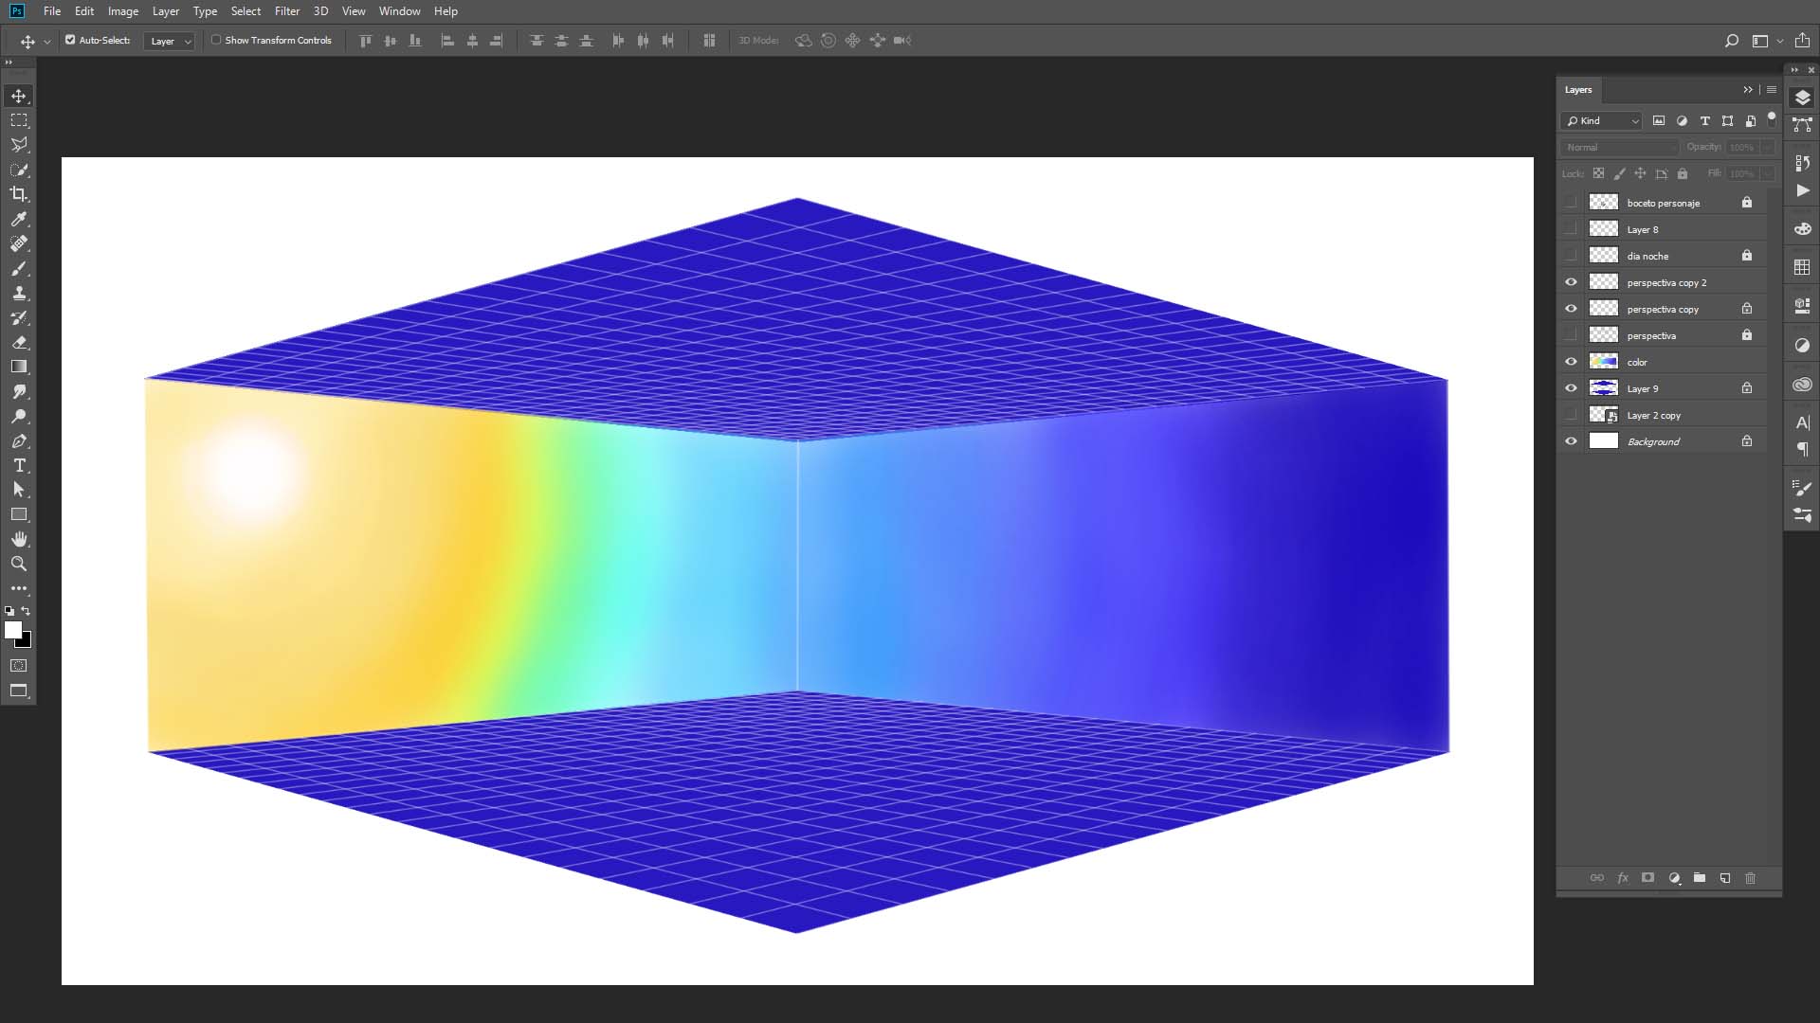The image size is (1820, 1023).
Task: Select the Hand tool
Action: [x=19, y=539]
